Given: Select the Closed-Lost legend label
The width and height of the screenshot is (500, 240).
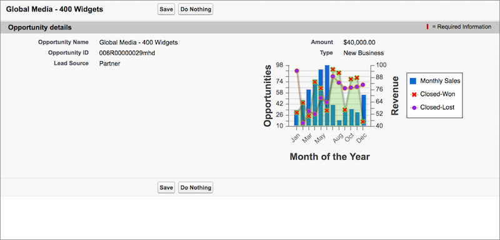Looking at the screenshot, I should pos(437,107).
